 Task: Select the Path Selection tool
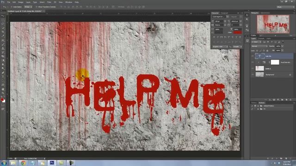coord(3,81)
